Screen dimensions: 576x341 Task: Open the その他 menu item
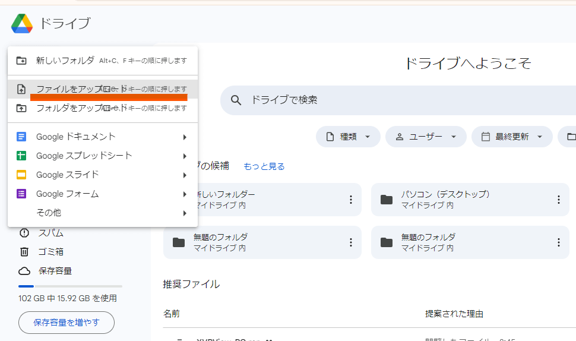click(x=103, y=213)
